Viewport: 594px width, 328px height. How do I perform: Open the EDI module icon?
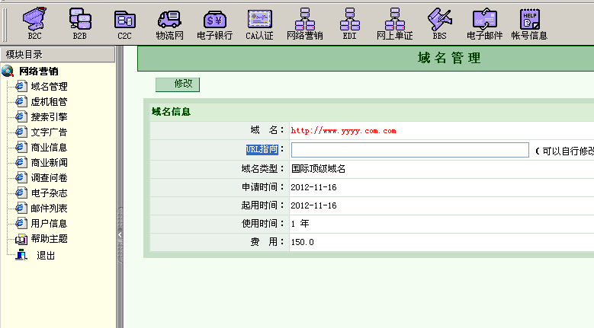tap(350, 19)
